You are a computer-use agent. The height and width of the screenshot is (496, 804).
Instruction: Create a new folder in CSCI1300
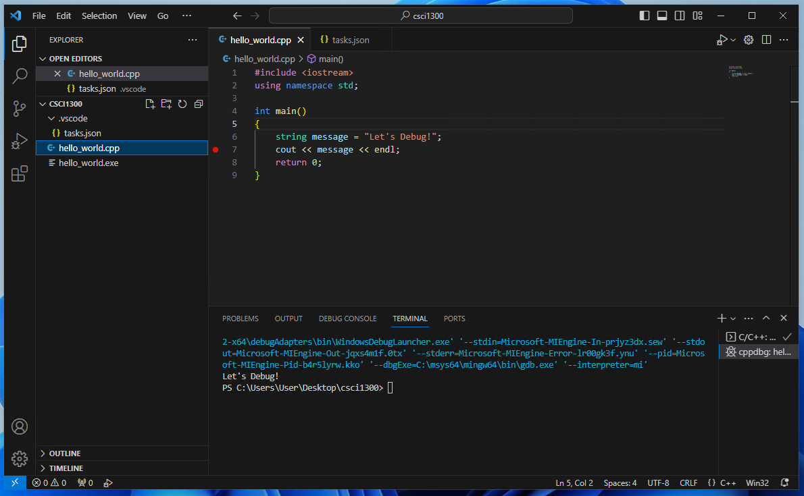coord(166,104)
